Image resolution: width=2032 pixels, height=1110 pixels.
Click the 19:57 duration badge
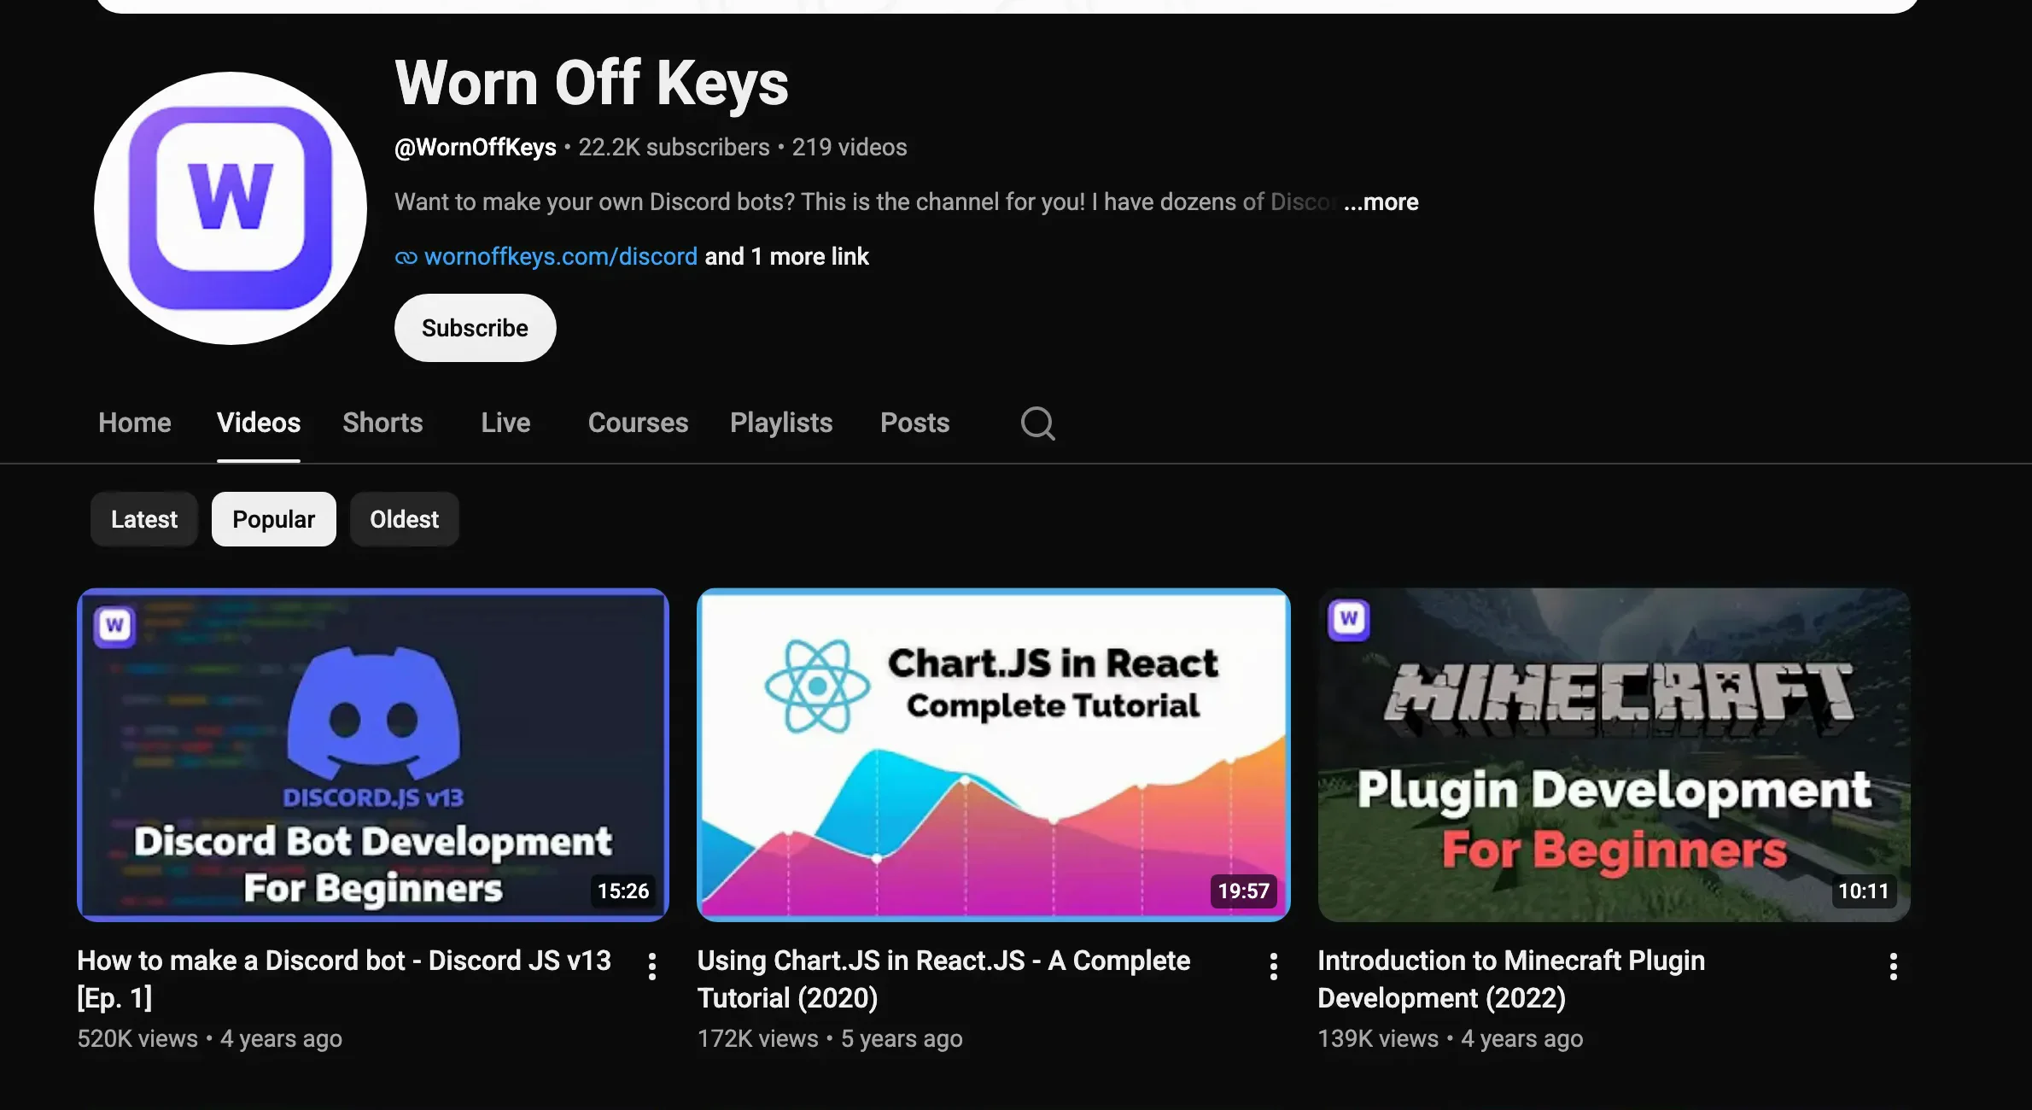point(1243,891)
